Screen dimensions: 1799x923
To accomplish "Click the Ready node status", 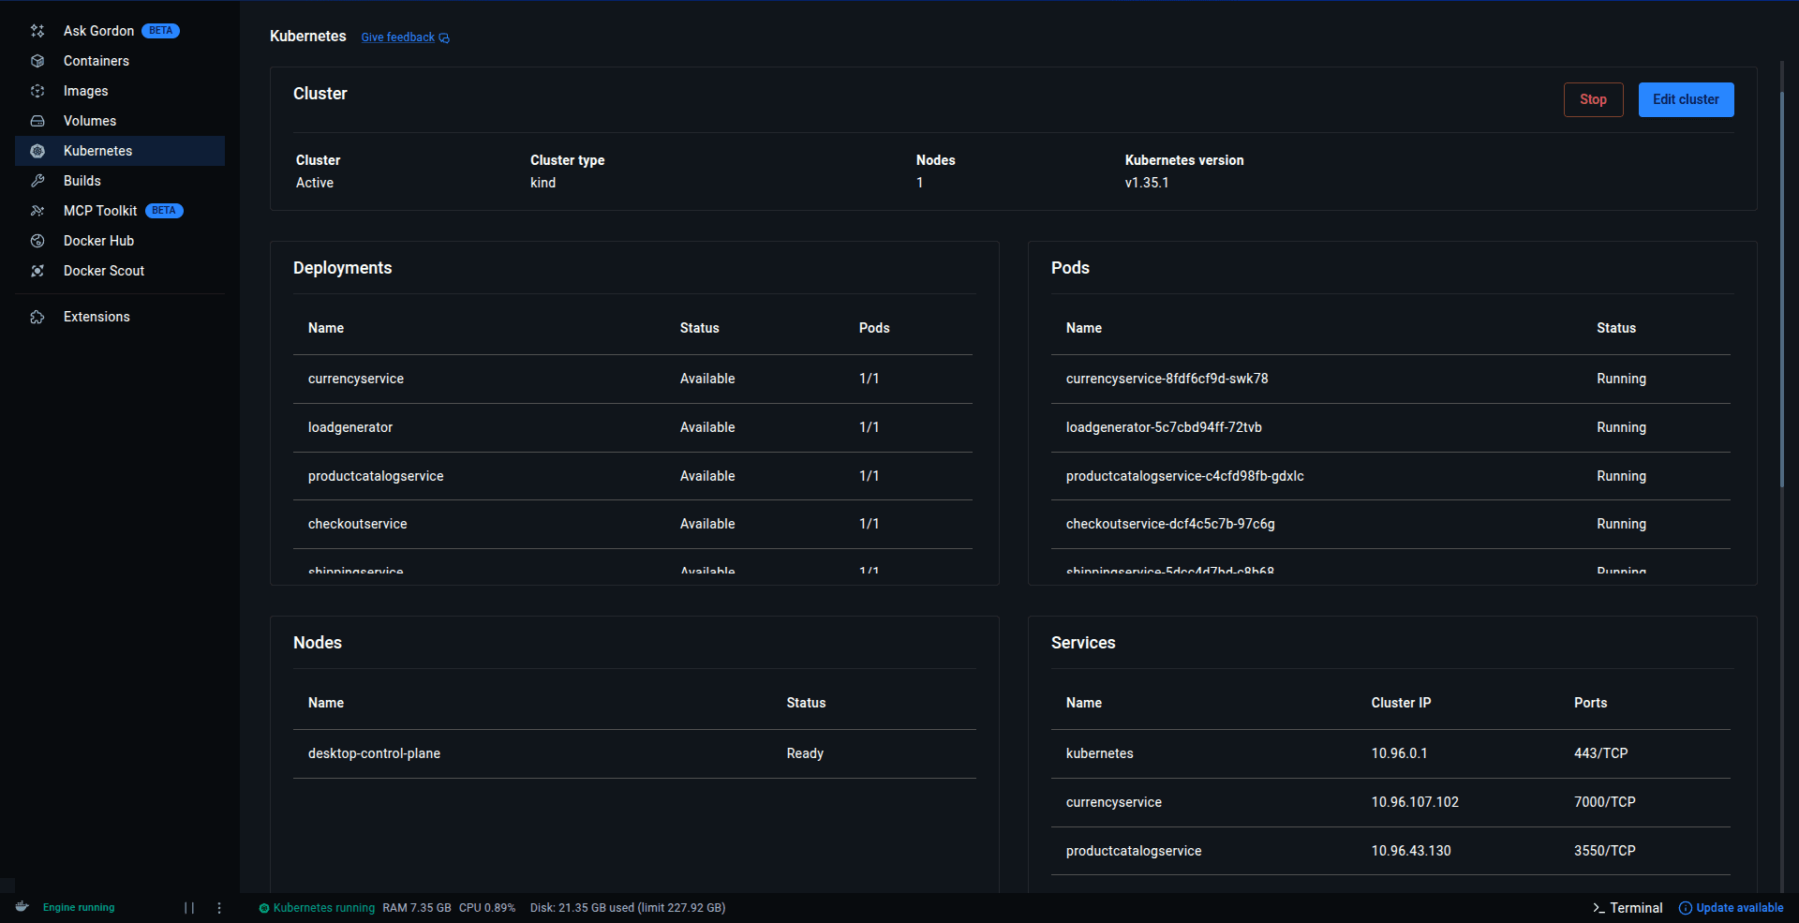I will click(805, 753).
